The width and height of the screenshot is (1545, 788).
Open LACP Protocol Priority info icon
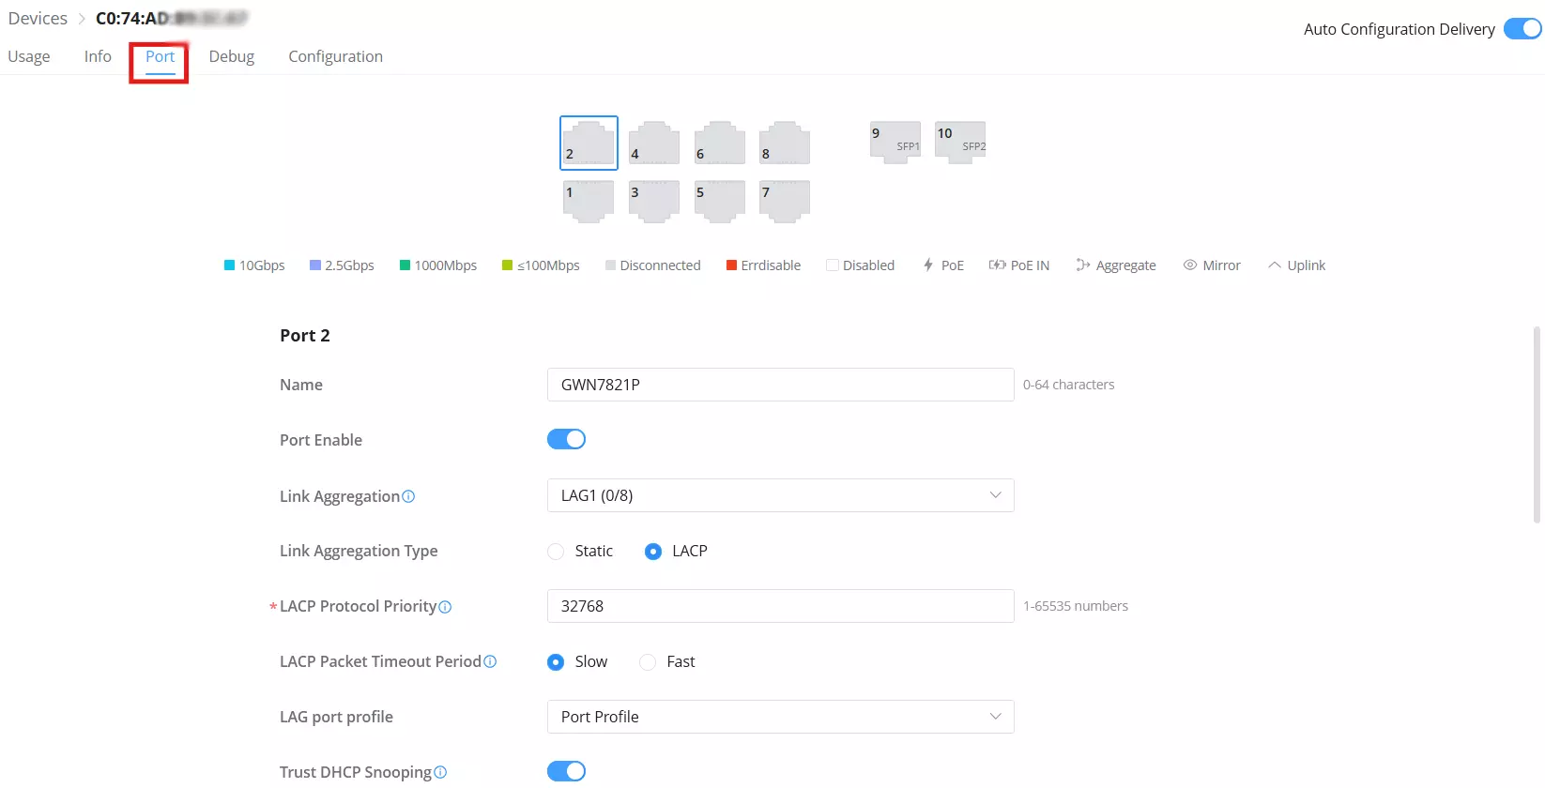coord(445,607)
